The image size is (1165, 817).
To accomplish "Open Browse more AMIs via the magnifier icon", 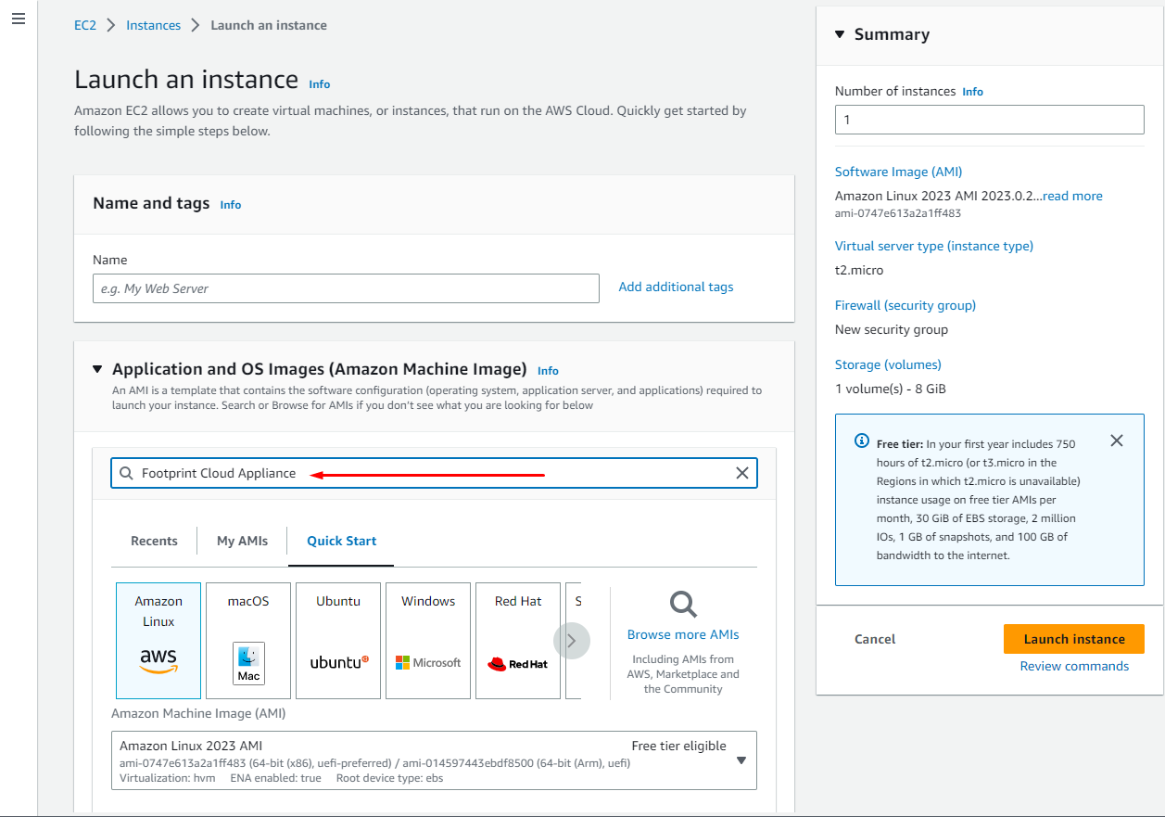I will [x=682, y=604].
